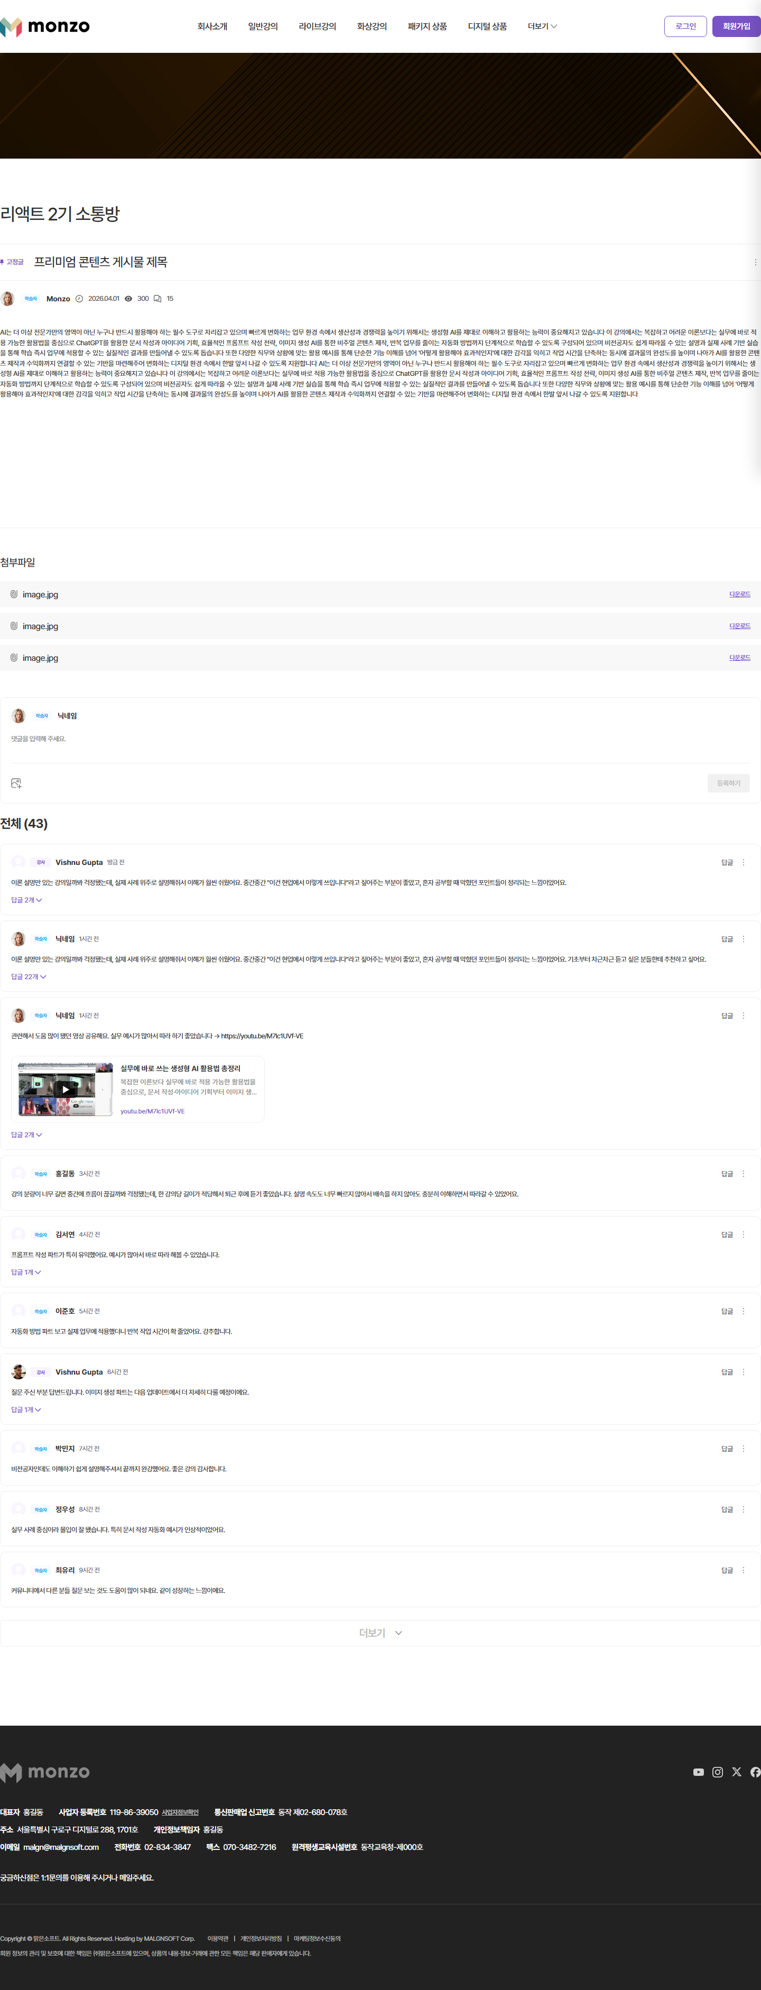Expand 답글 1개 under 김서연's comment
The width and height of the screenshot is (761, 1990).
pyautogui.click(x=25, y=1272)
